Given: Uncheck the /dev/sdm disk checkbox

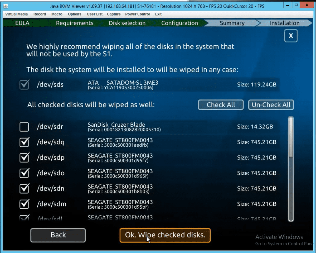Looking at the screenshot, I should [24, 204].
